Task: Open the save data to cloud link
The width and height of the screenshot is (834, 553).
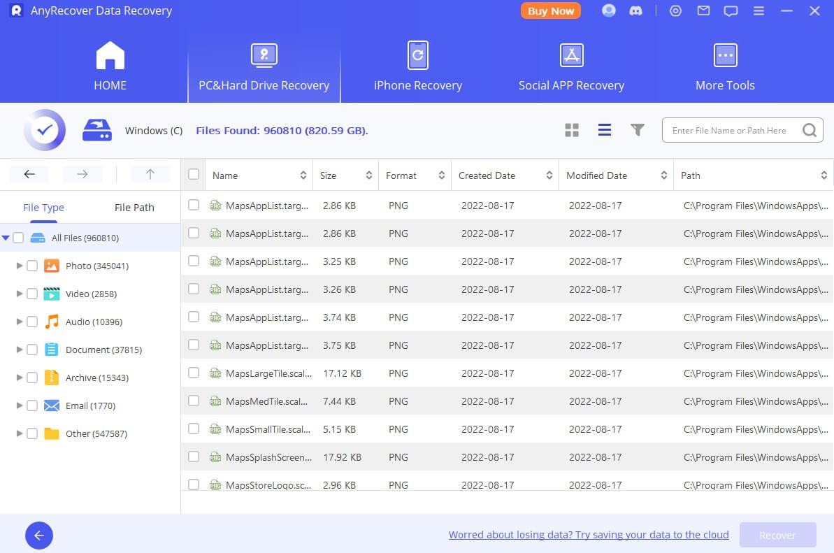Action: coord(589,535)
